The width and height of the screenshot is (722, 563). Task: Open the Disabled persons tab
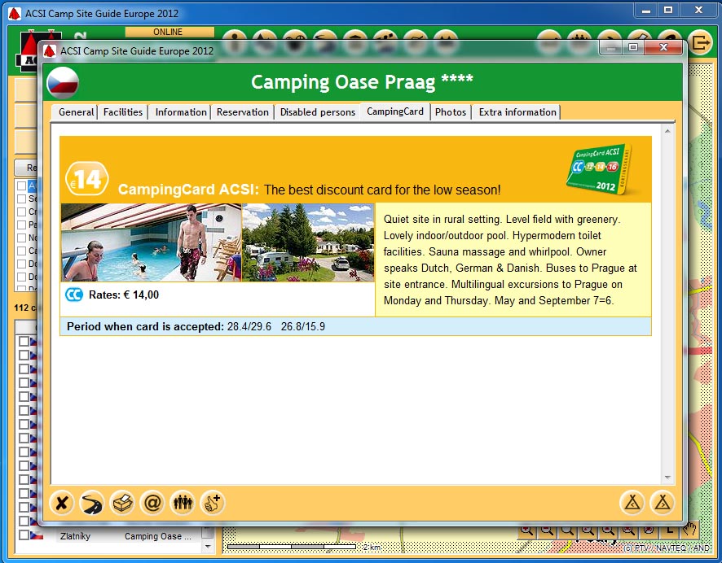(318, 112)
